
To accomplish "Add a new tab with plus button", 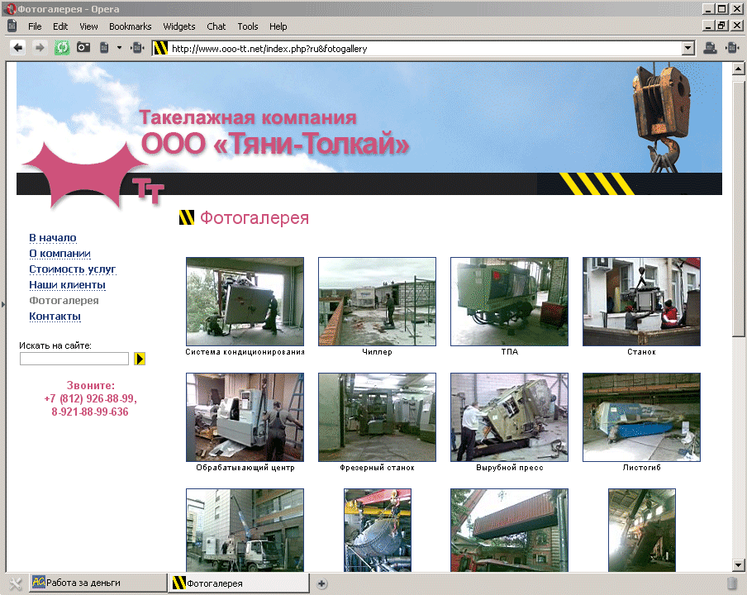I will [x=321, y=583].
